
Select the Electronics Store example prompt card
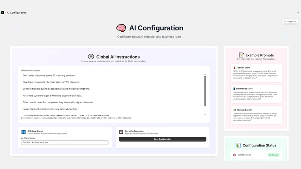coord(256,94)
